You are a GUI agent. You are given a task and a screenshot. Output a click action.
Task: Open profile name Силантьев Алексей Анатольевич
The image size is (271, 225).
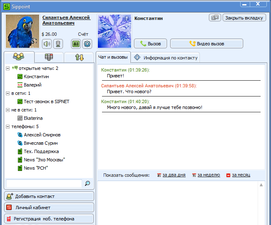pos(66,20)
